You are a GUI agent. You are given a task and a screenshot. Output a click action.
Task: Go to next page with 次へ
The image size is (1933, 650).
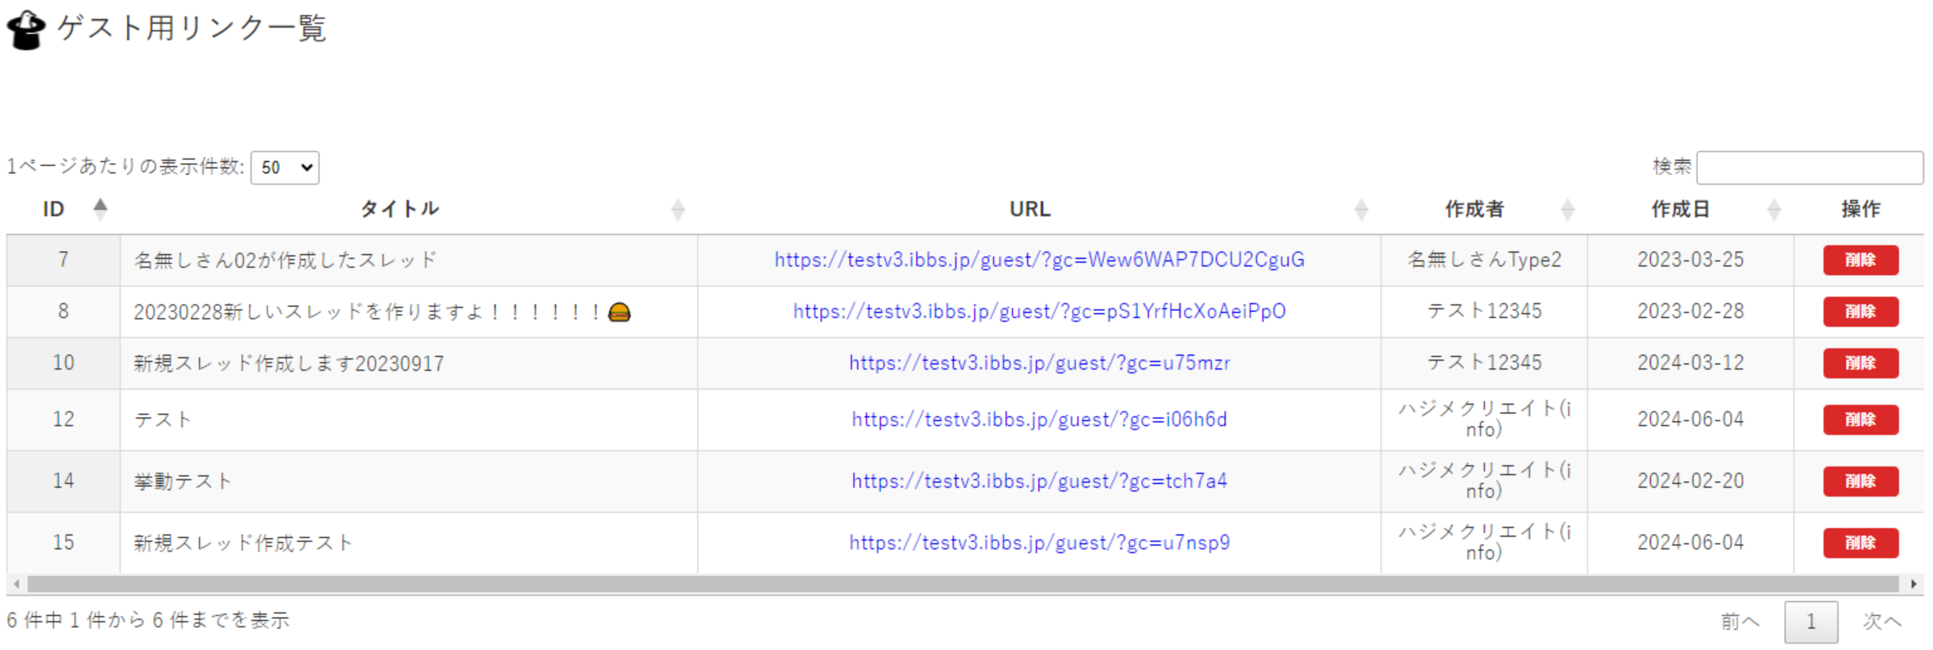pos(1881,620)
